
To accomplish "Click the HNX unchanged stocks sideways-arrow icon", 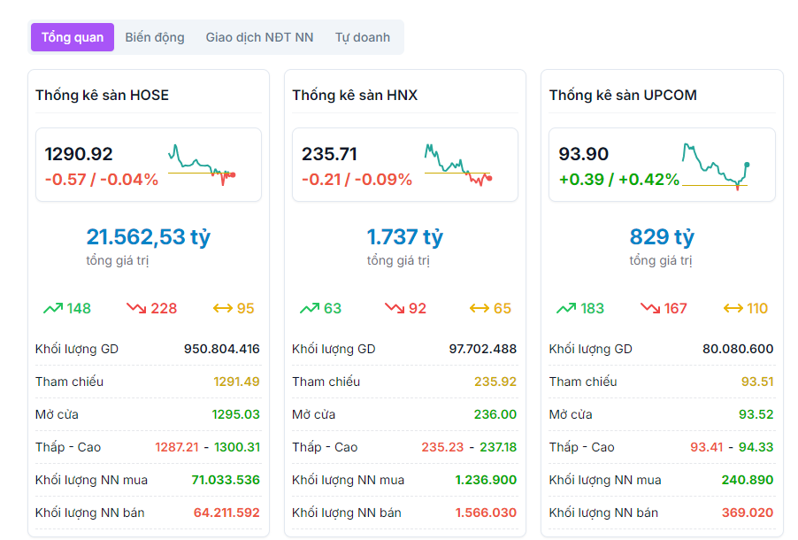I will pyautogui.click(x=479, y=308).
